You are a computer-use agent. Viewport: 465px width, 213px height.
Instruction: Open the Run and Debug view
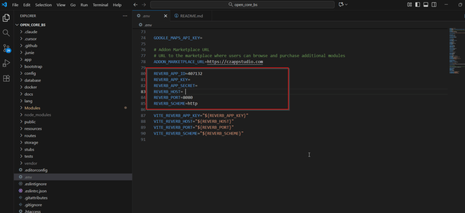pyautogui.click(x=6, y=63)
